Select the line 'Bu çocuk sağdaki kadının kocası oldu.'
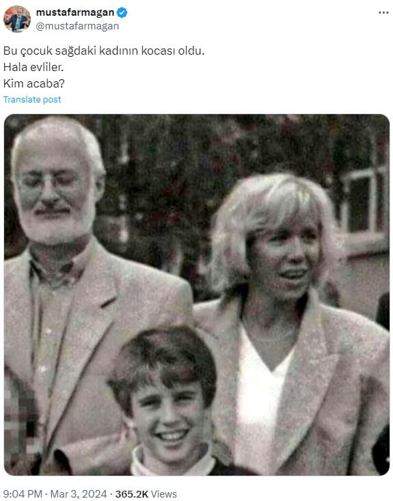The height and width of the screenshot is (501, 393). 104,51
